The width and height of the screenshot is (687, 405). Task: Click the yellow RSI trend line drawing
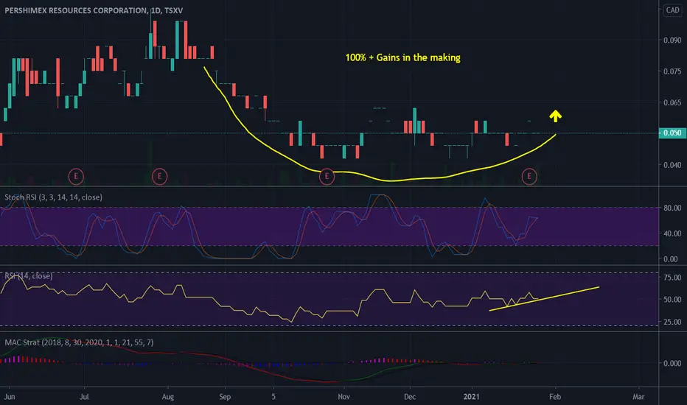click(544, 299)
